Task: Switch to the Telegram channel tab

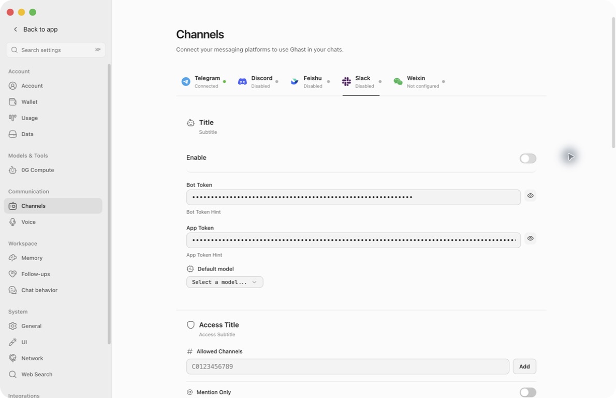Action: click(x=203, y=82)
